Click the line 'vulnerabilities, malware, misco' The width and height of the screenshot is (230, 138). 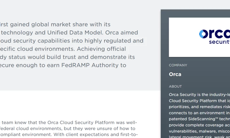pos(199,131)
